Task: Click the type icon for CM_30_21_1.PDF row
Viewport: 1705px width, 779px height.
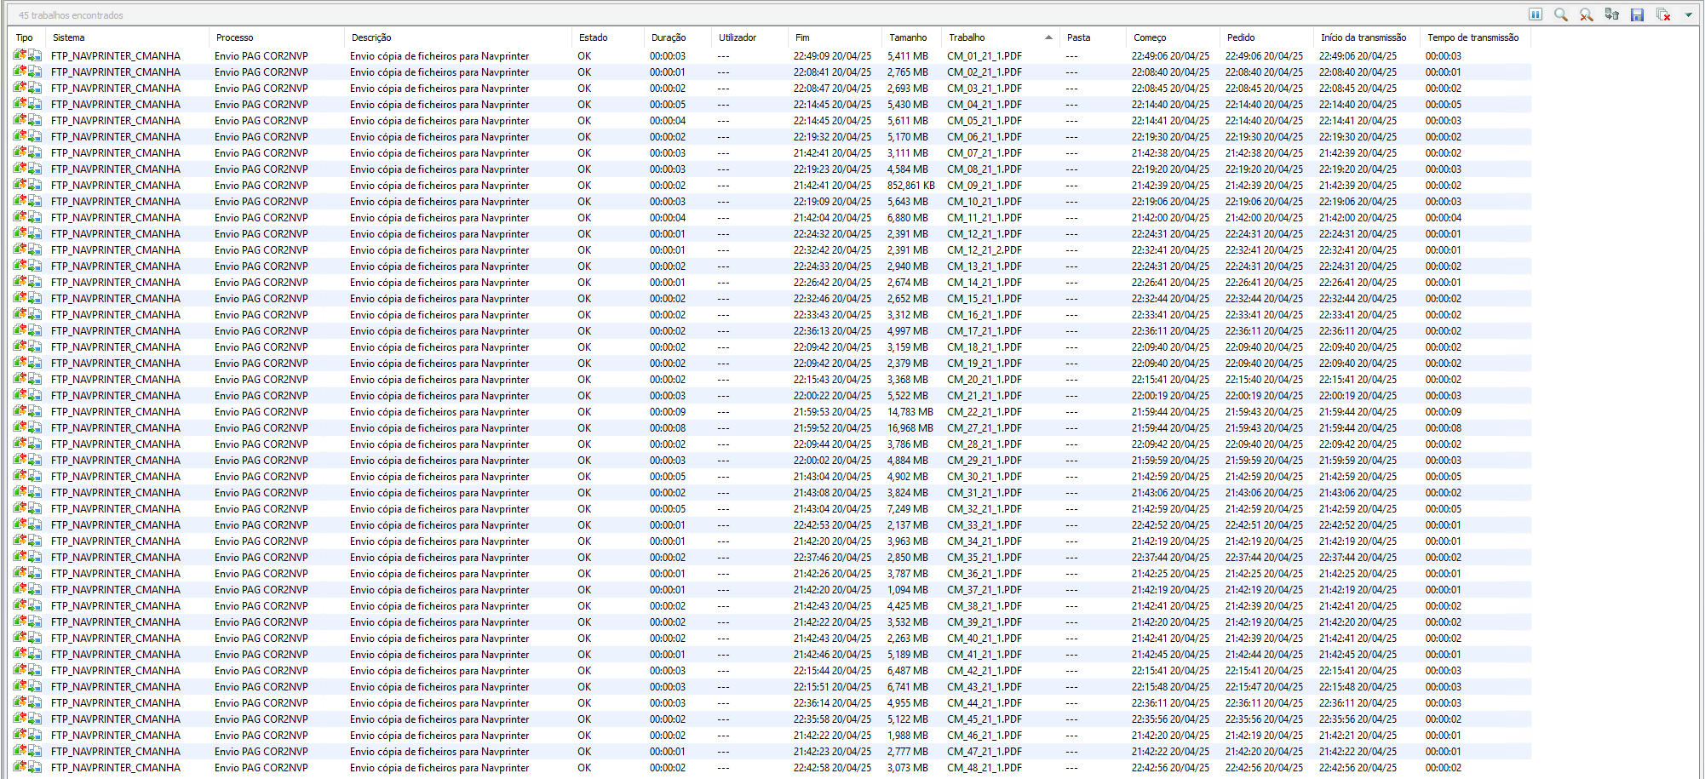Action: 27,477
